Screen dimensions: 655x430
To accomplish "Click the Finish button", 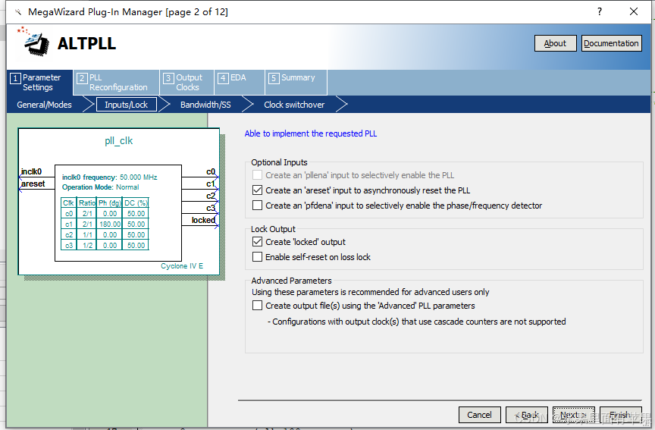I will [620, 415].
